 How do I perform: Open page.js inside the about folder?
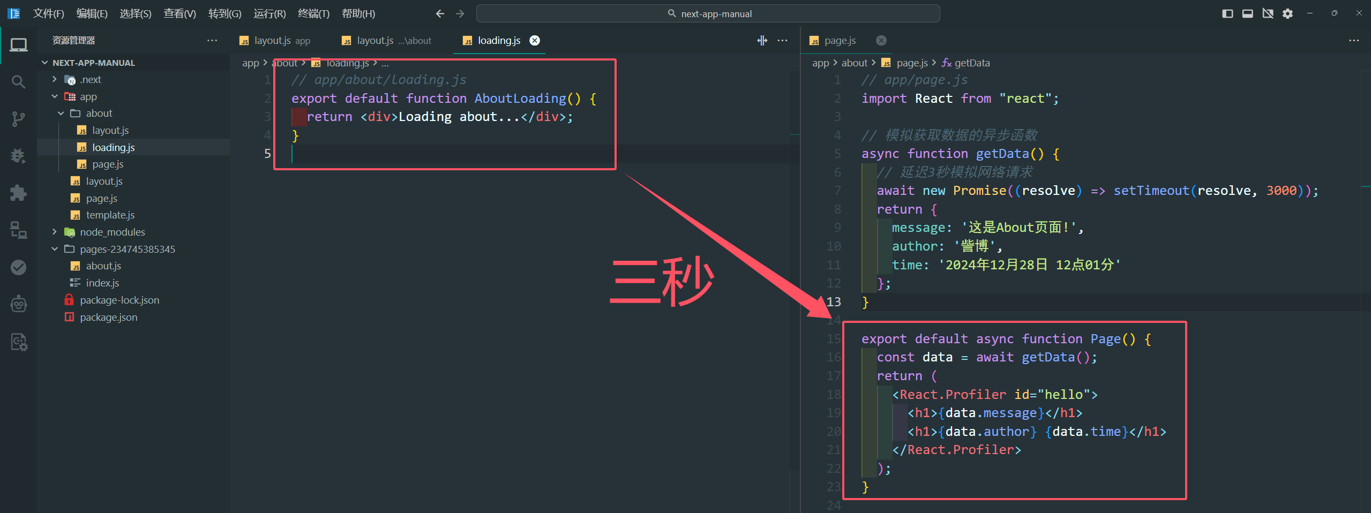108,164
